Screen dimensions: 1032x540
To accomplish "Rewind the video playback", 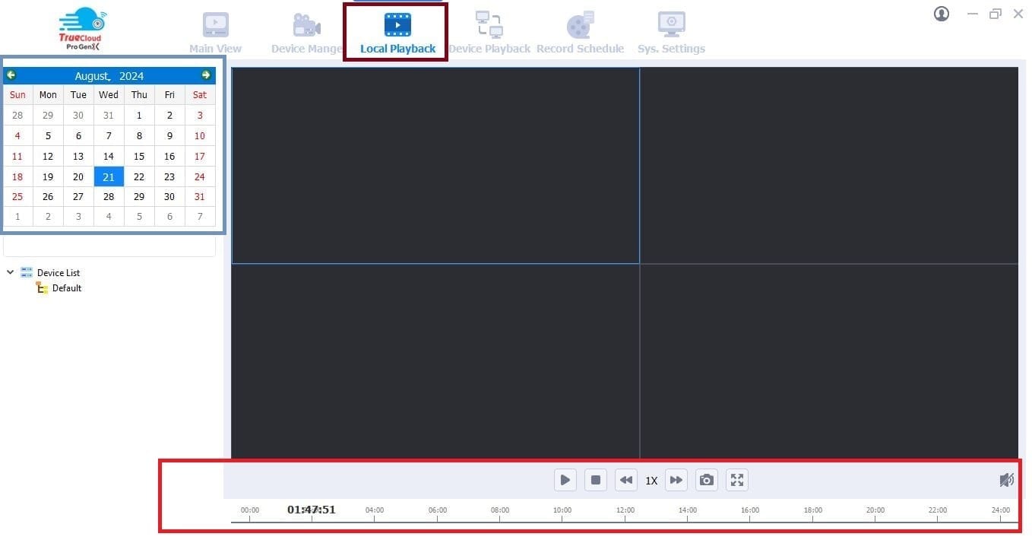I will click(x=625, y=480).
